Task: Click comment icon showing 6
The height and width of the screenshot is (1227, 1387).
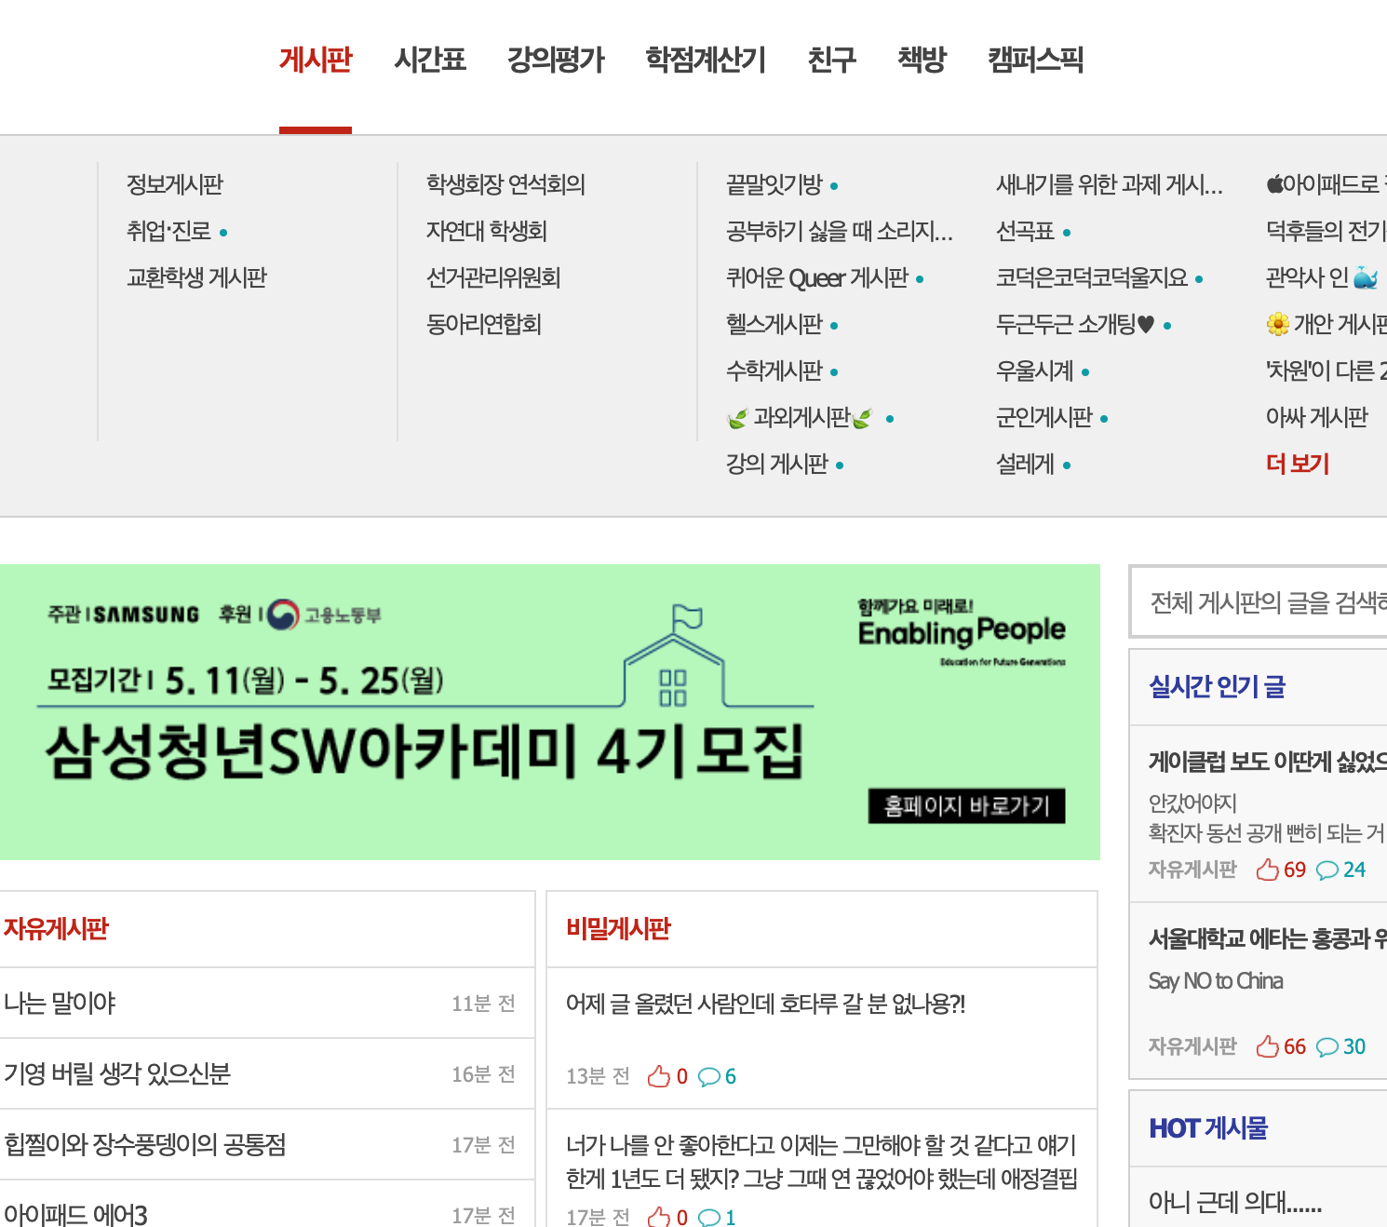Action: [x=709, y=1077]
